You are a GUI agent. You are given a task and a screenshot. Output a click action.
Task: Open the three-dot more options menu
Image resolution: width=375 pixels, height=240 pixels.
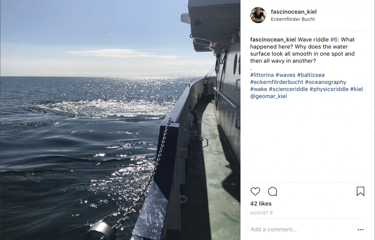[x=360, y=230]
